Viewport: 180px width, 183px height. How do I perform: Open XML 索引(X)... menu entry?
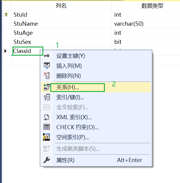pos(96,117)
